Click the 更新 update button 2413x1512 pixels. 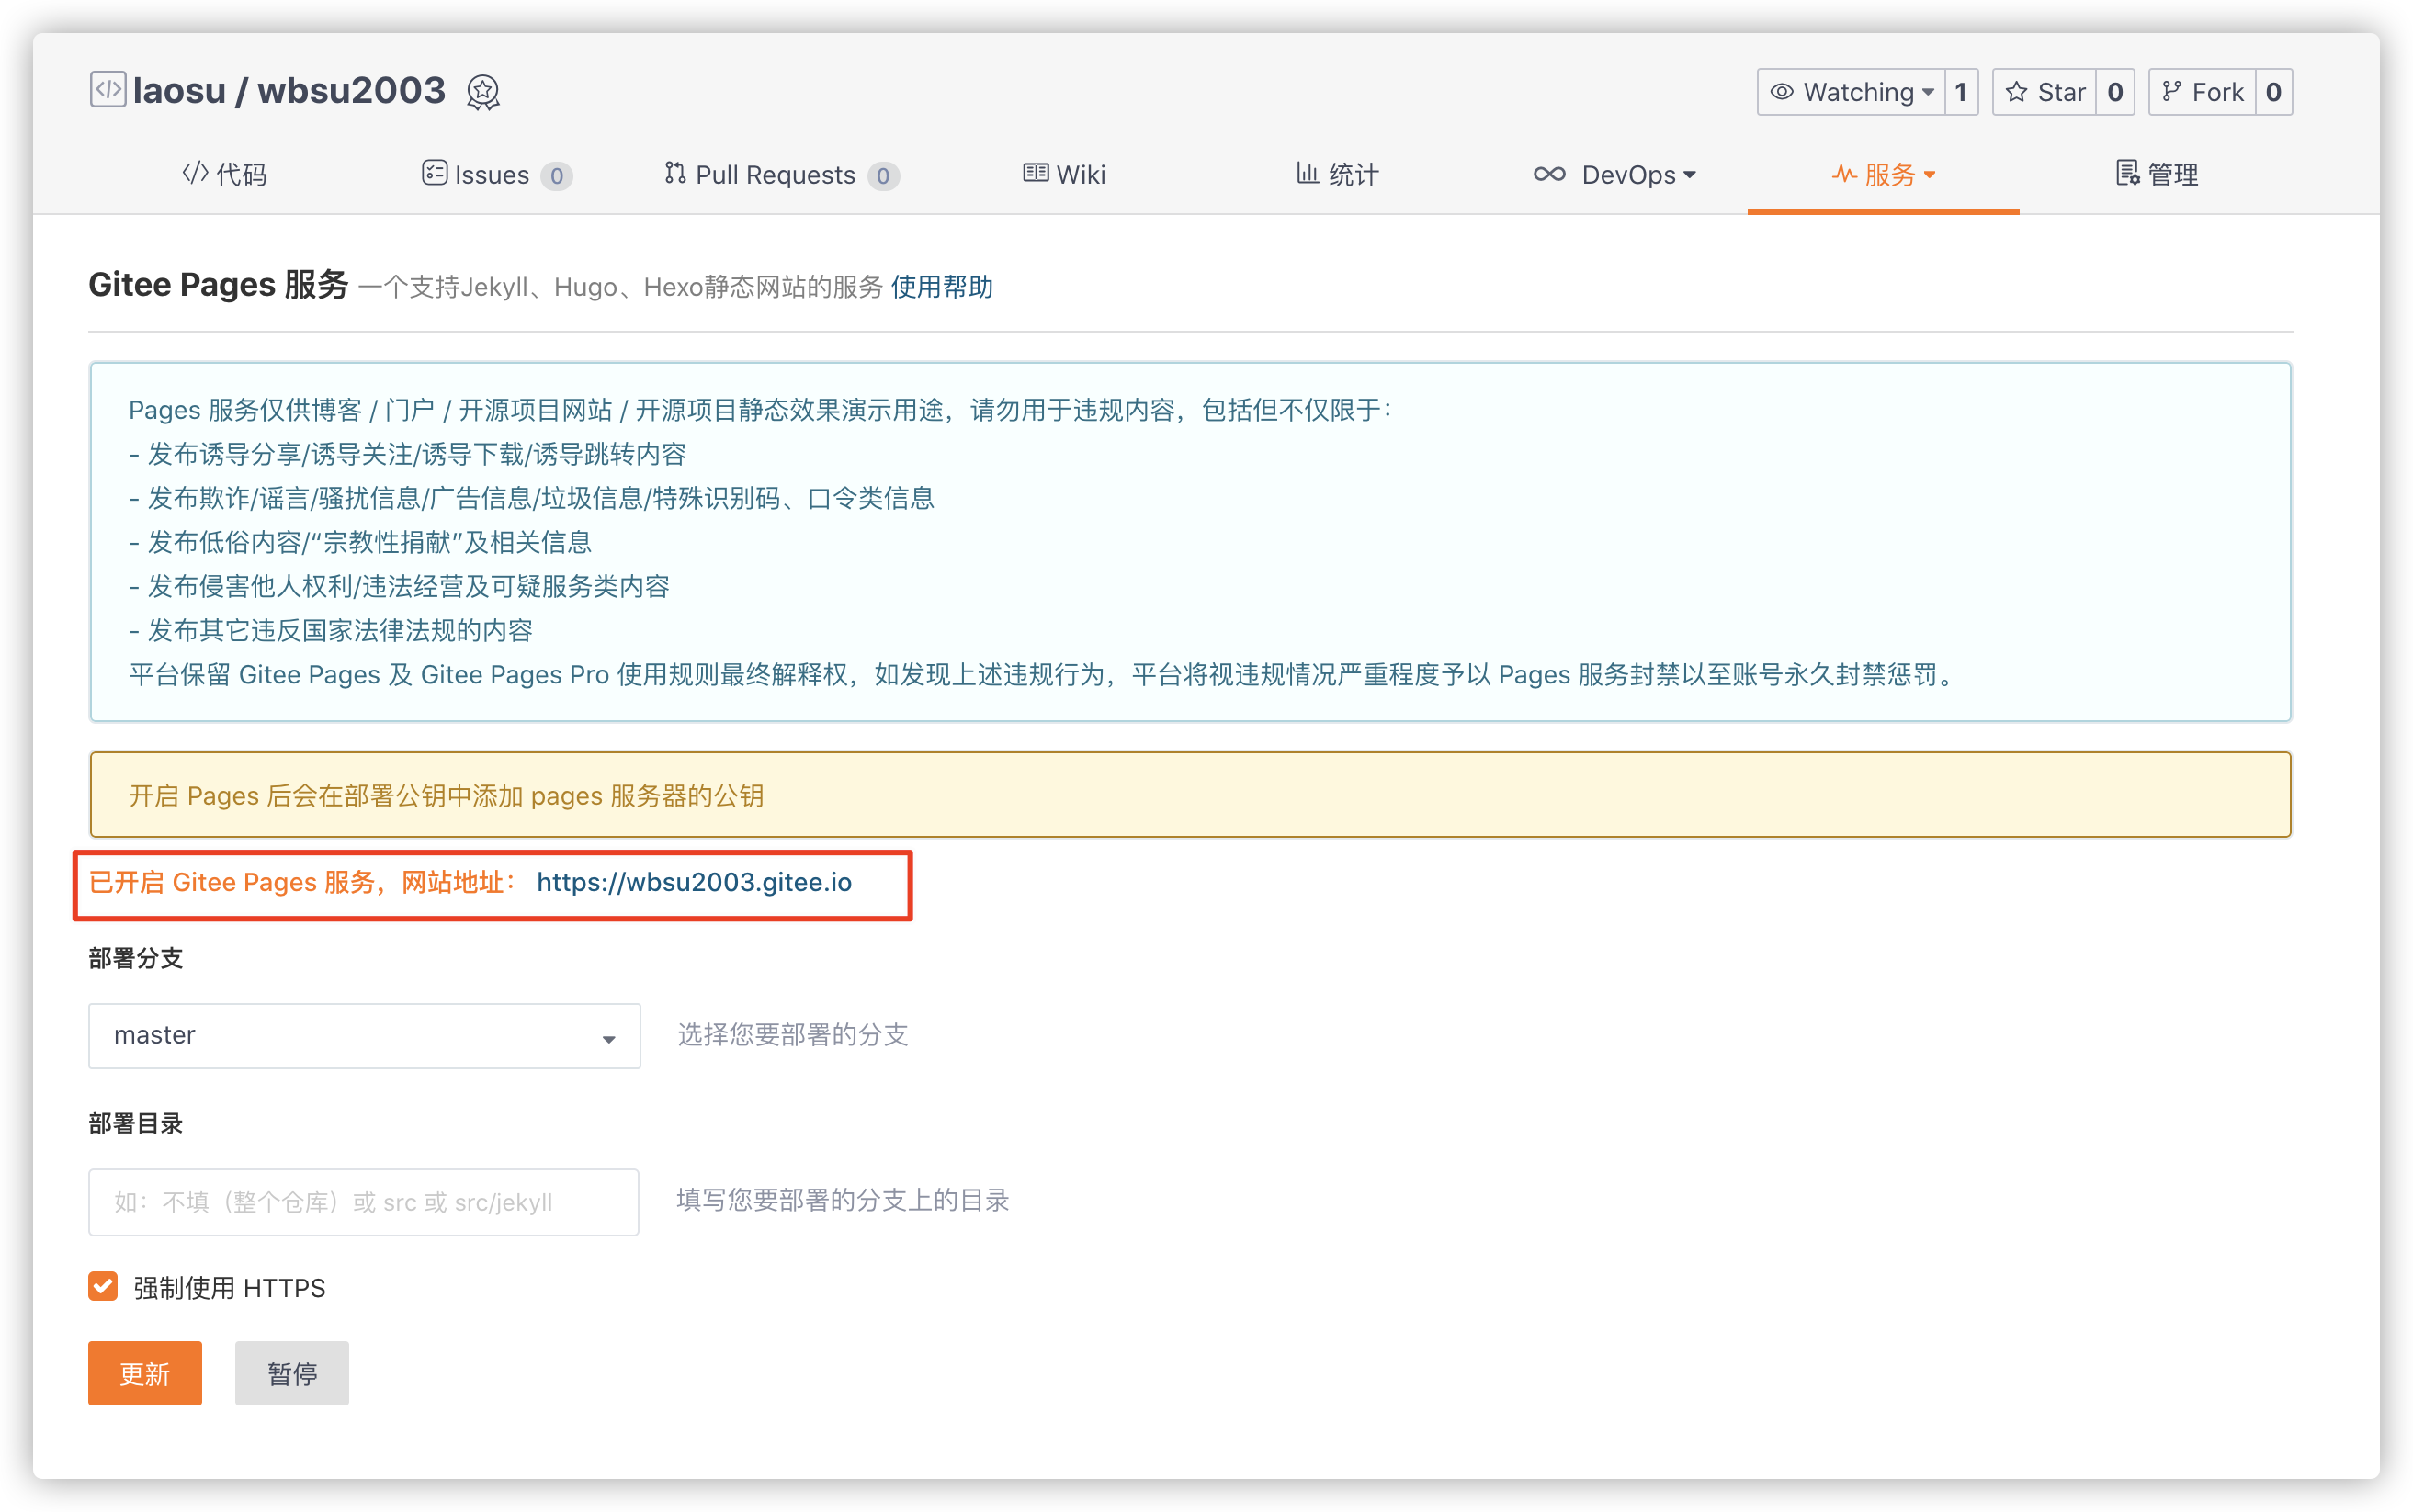(x=145, y=1373)
